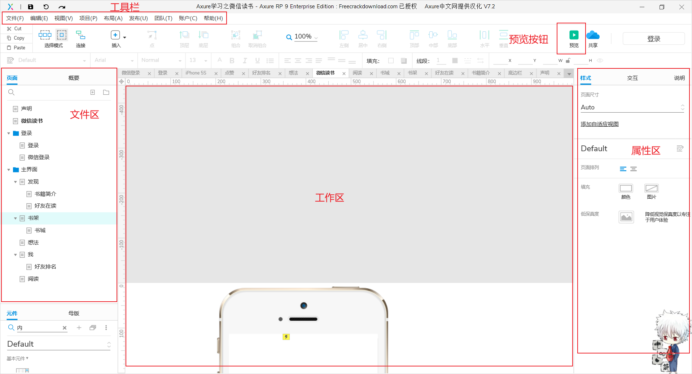This screenshot has height=374, width=692.
Task: Open the 填充 fill color swatch in the toolbar
Action: (391, 60)
